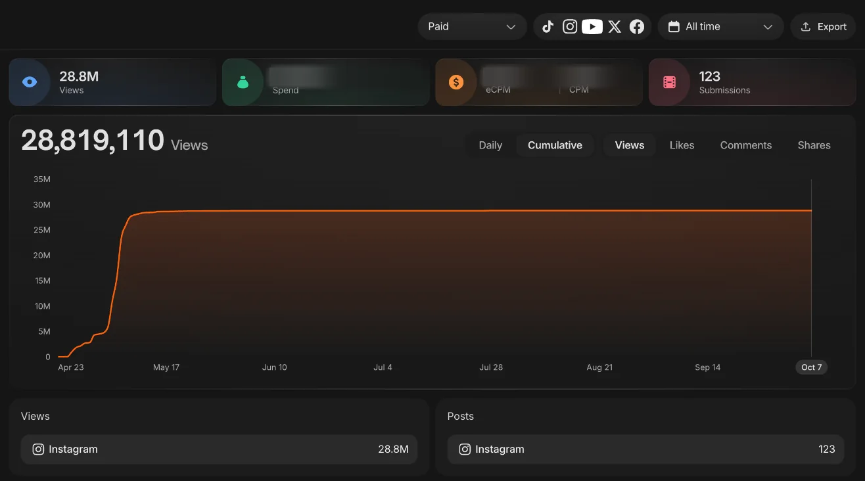
Task: Select the Likes metric tab
Action: coord(682,145)
